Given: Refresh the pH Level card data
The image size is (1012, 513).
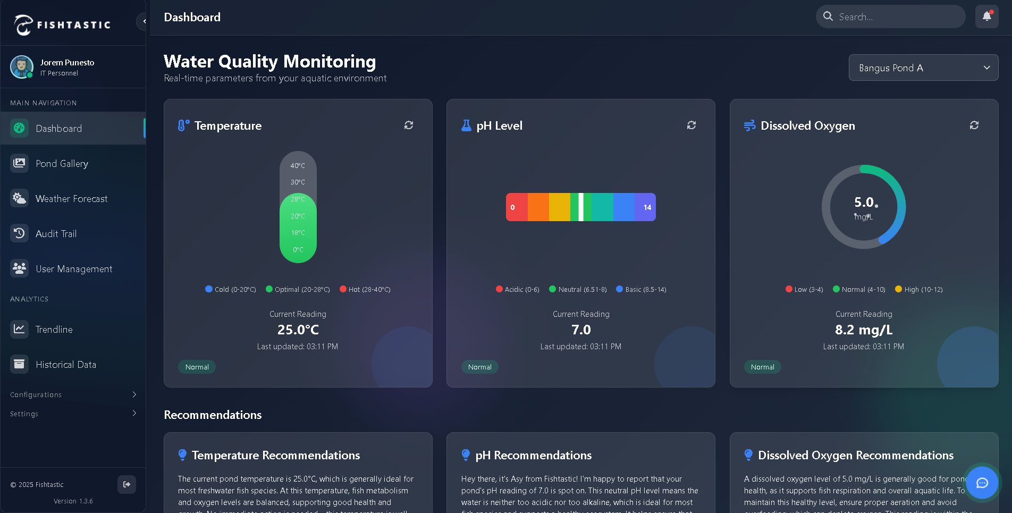Looking at the screenshot, I should (x=691, y=125).
